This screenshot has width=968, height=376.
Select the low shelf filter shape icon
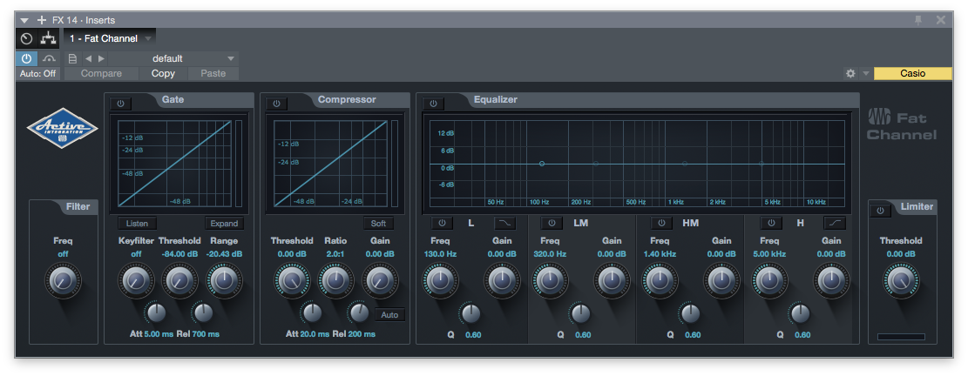(504, 223)
